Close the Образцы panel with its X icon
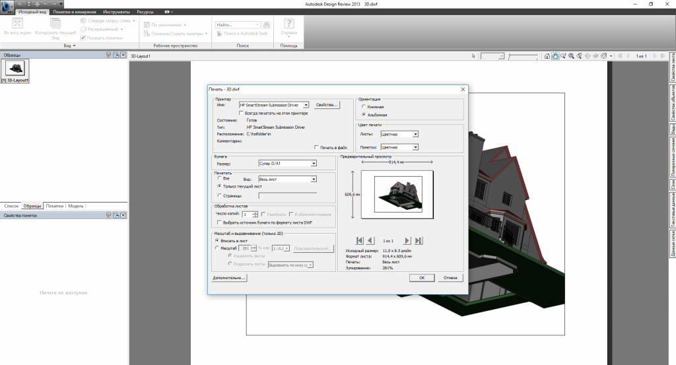 [123, 55]
